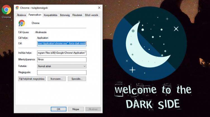The width and height of the screenshot is (210, 117).
Task: Expand the Futtatás Normál ablak dropdown
Action: pyautogui.click(x=62, y=66)
